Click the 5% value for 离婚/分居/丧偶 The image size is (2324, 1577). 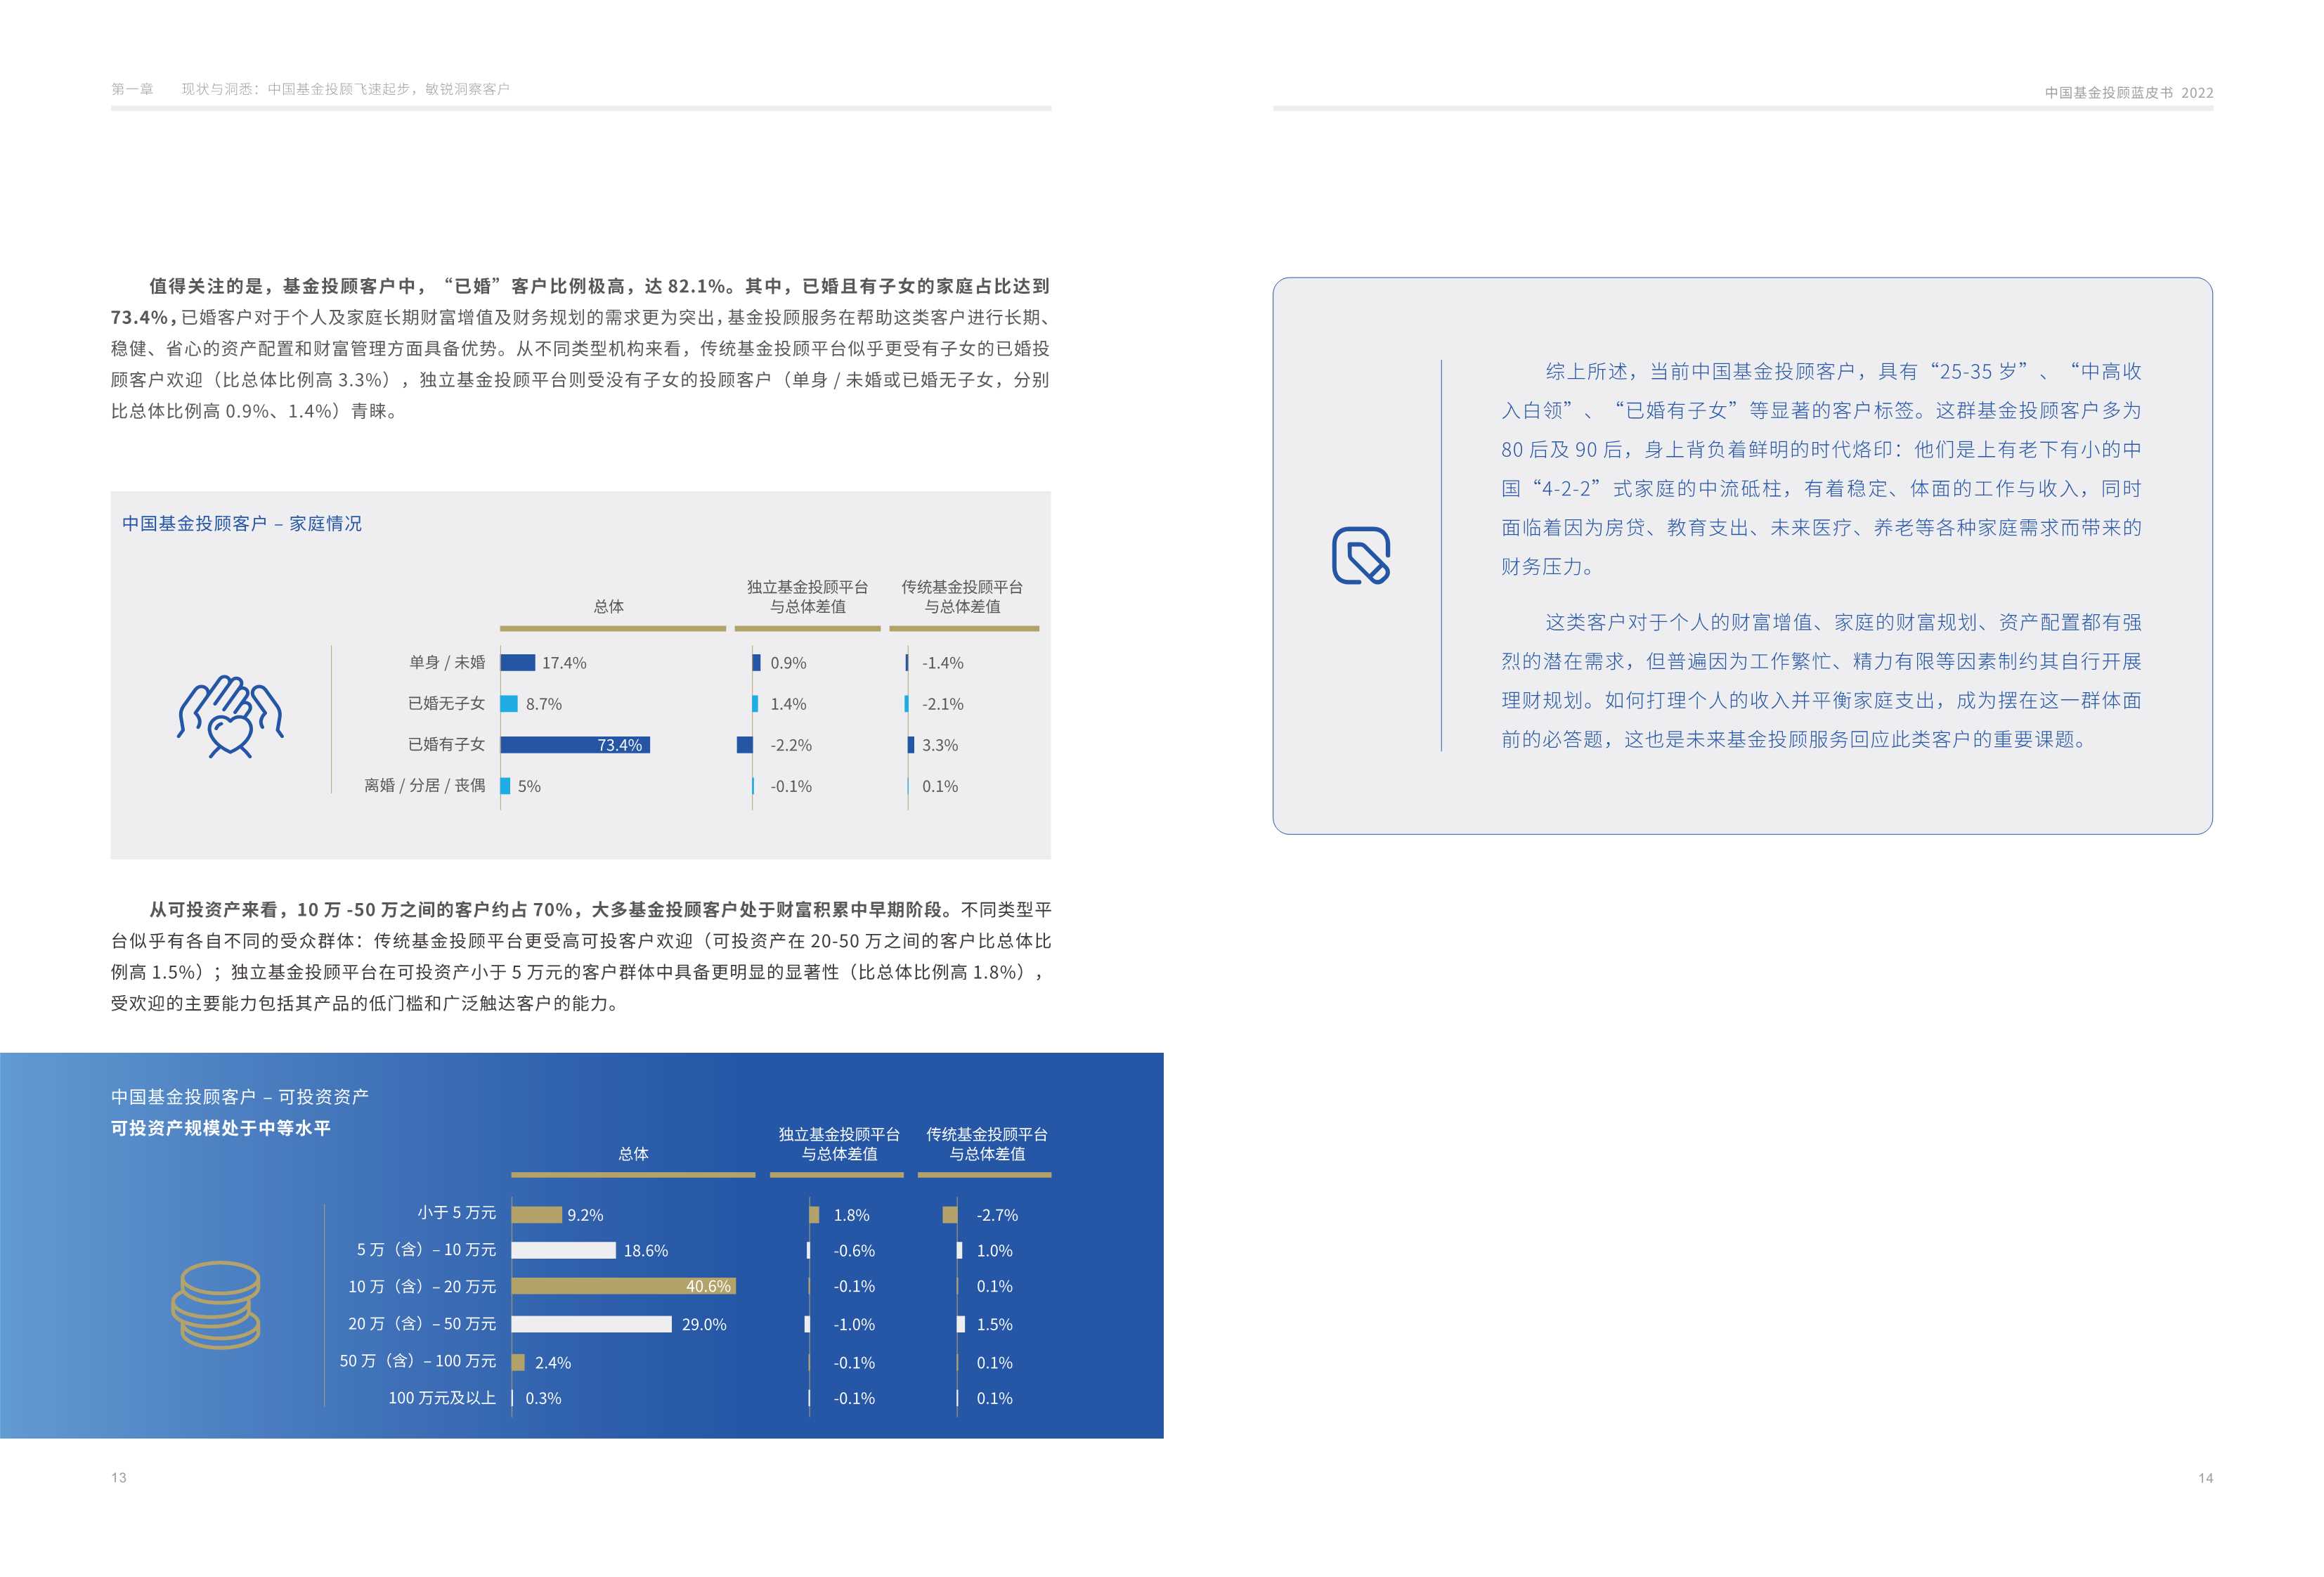(529, 786)
